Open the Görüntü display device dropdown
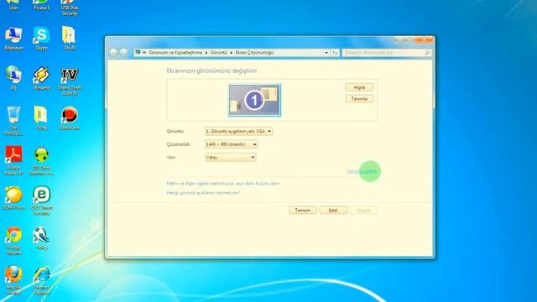 (x=238, y=131)
